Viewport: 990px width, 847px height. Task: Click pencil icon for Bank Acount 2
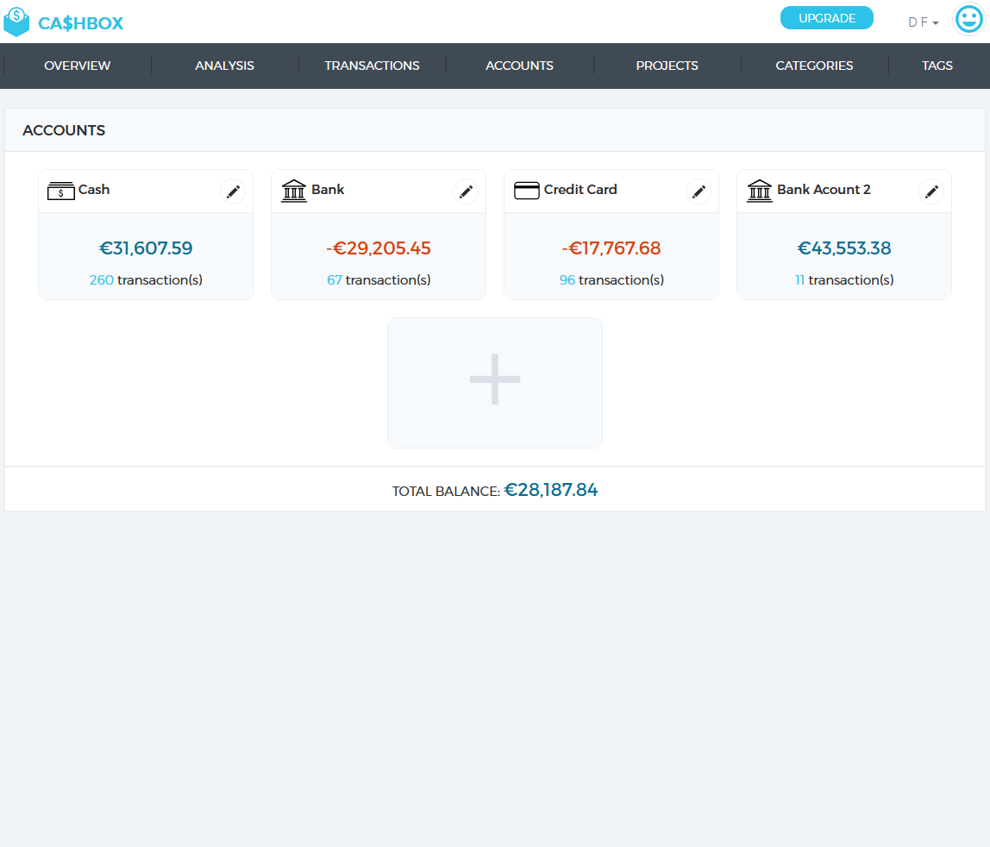tap(931, 191)
